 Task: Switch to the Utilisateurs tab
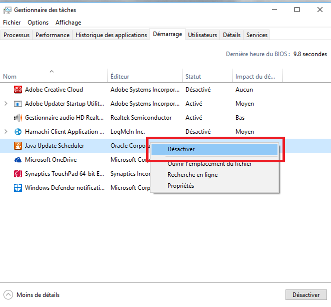[x=202, y=35]
